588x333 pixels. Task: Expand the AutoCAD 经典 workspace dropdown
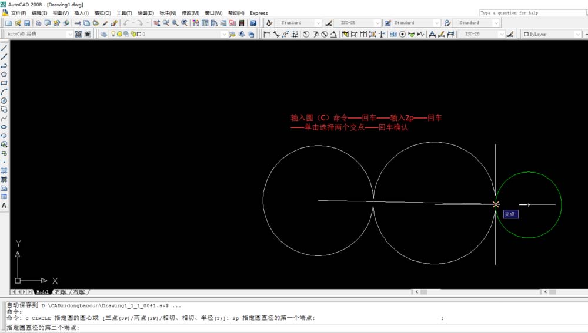click(70, 34)
